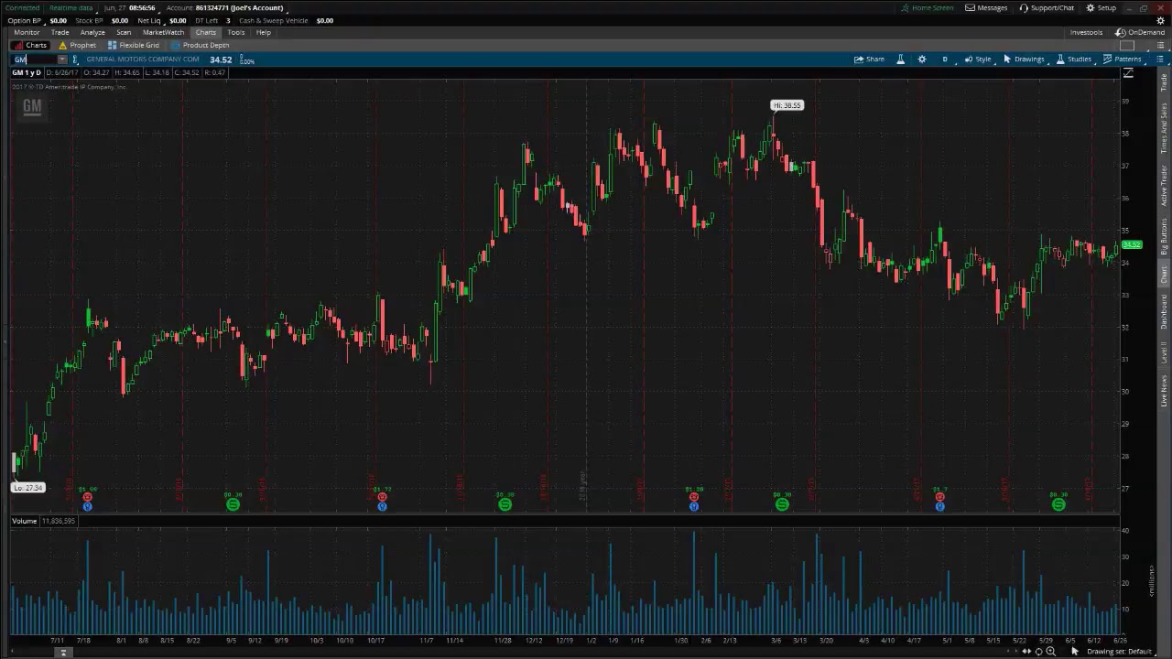
Task: Click the Lo: 27.34 price bubble
Action: [27, 488]
